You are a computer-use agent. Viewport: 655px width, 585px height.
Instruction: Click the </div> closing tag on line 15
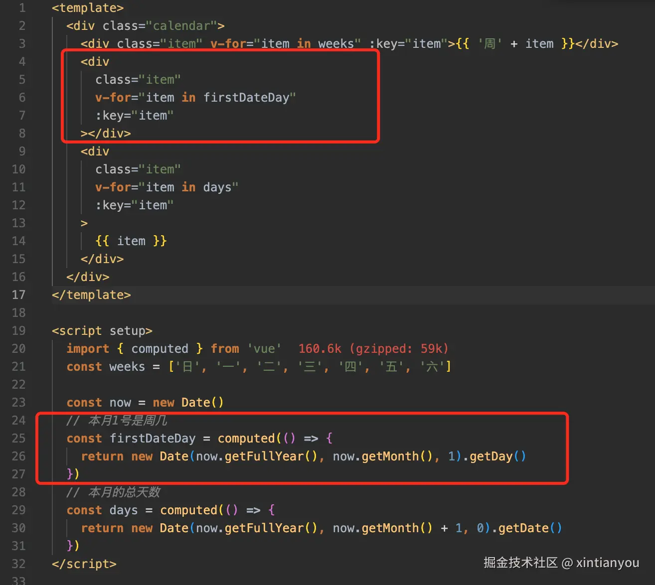(x=102, y=259)
